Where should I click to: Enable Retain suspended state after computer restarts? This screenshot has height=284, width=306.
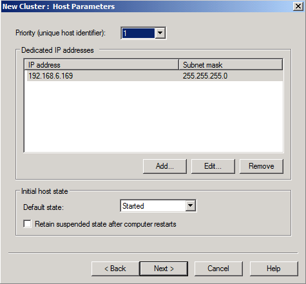27,224
